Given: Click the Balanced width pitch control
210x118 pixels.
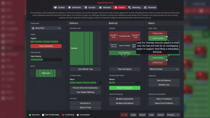Looking at the screenshot, I should click(x=46, y=73).
